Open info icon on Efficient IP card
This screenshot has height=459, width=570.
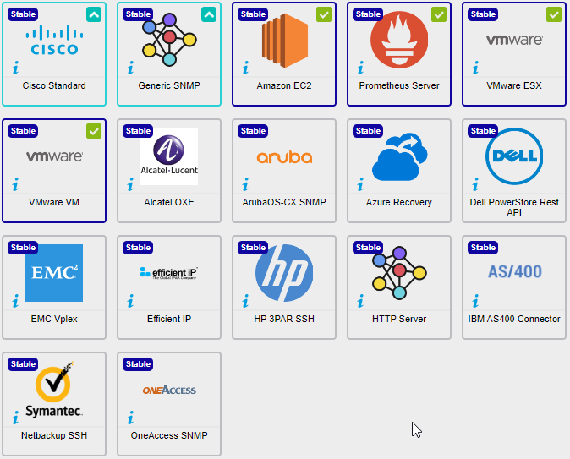[x=130, y=301]
